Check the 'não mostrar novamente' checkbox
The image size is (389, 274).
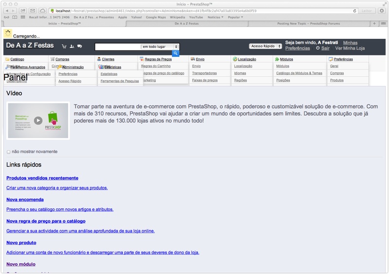pyautogui.click(x=9, y=152)
